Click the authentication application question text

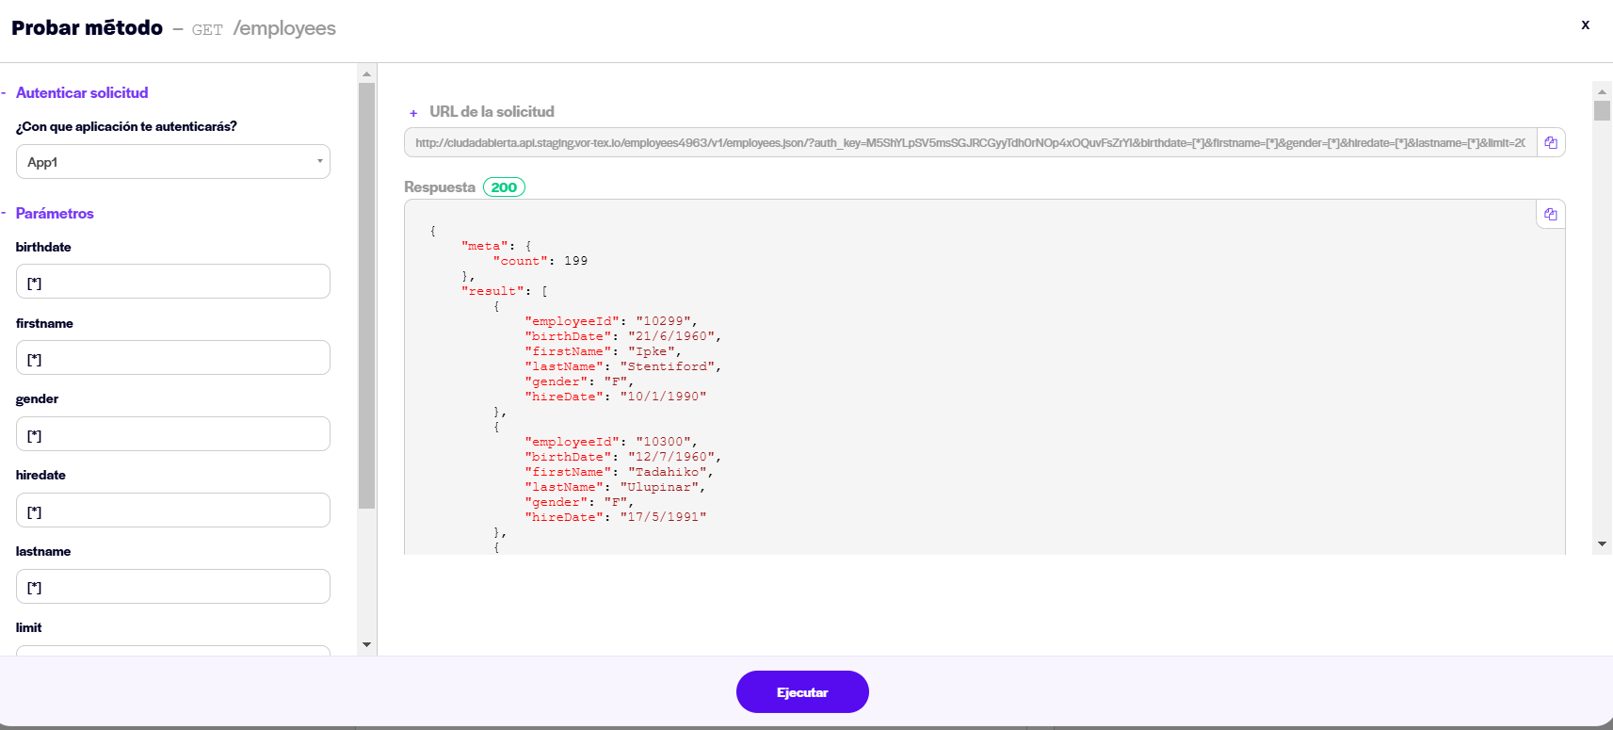[x=126, y=126]
